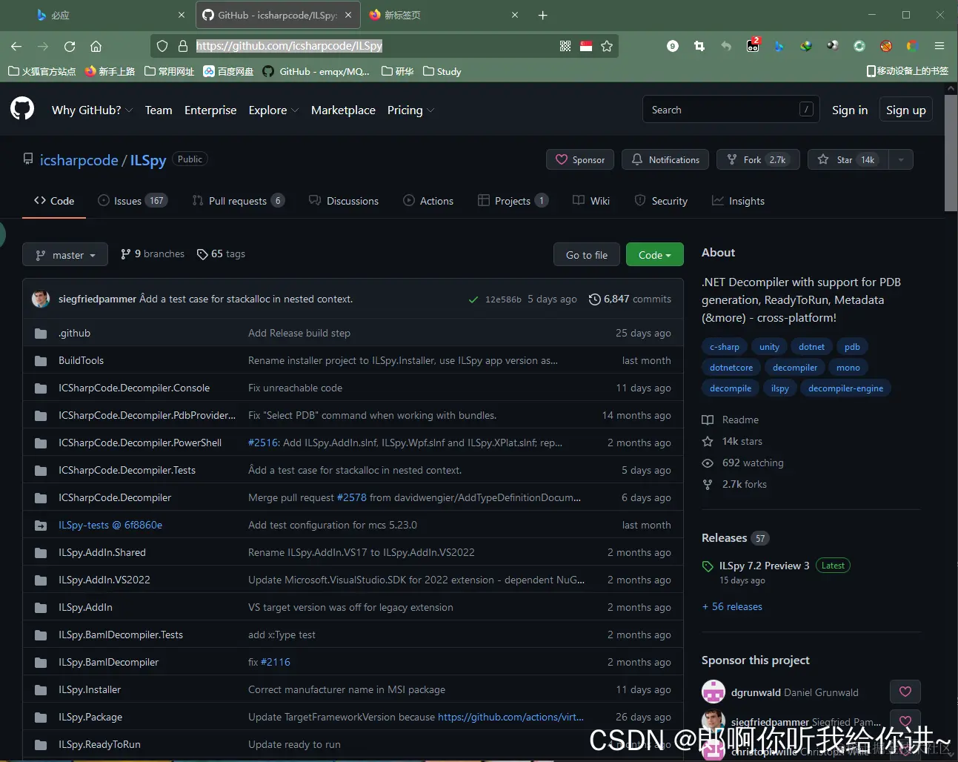Open the master branch dropdown
The width and height of the screenshot is (958, 762).
click(x=65, y=255)
